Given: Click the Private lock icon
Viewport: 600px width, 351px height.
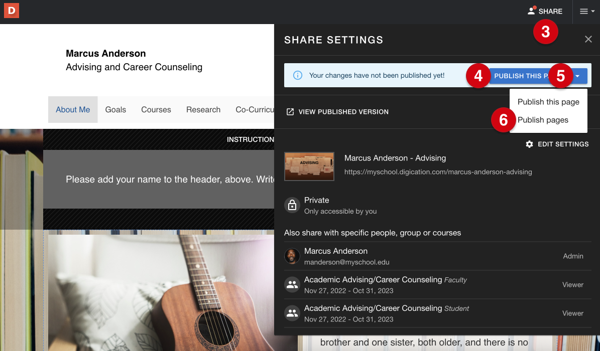Looking at the screenshot, I should pos(292,205).
